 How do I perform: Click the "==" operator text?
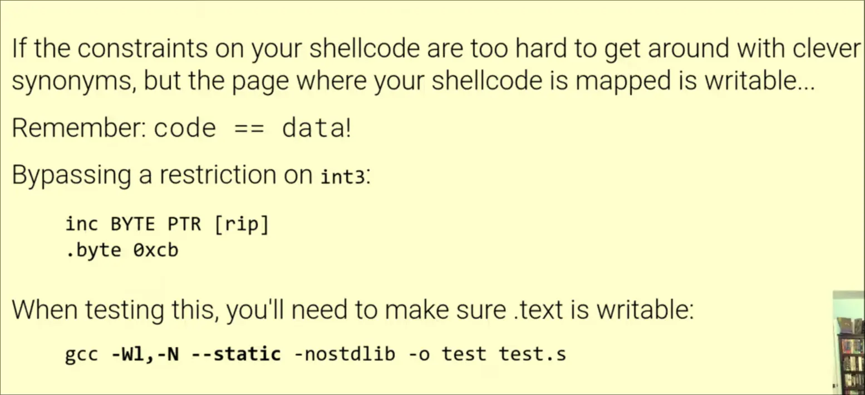(x=249, y=129)
